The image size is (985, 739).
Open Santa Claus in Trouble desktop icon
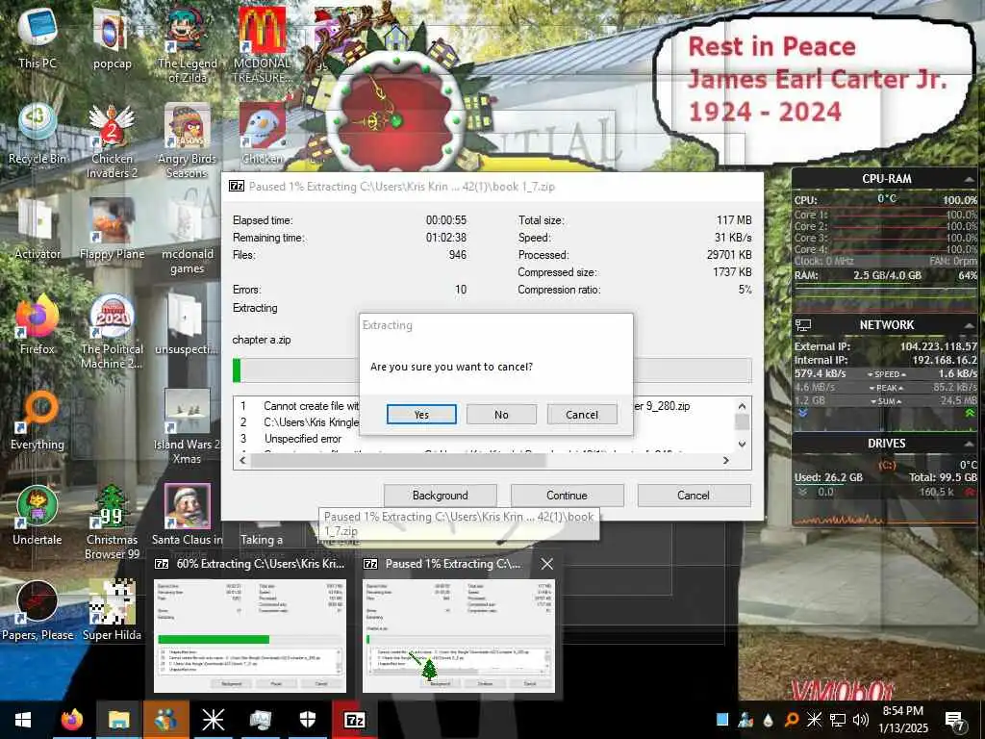(x=188, y=517)
